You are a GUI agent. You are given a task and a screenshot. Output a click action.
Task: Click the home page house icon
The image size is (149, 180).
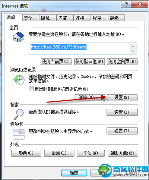[x=19, y=37]
